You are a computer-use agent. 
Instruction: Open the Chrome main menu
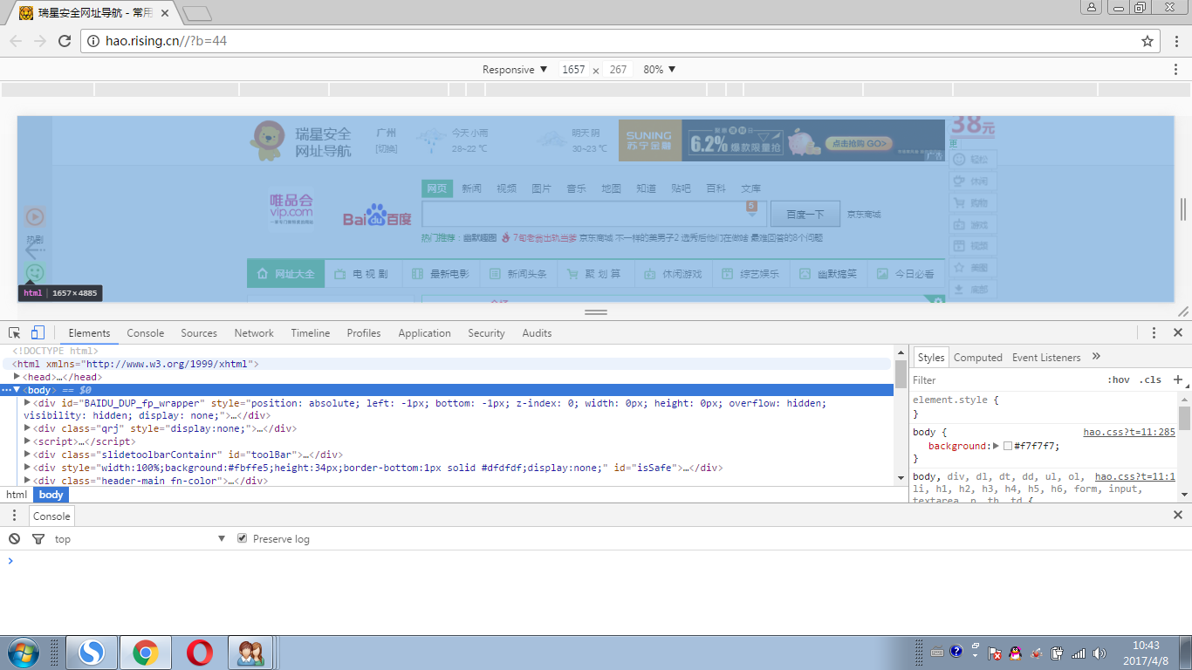click(1176, 41)
